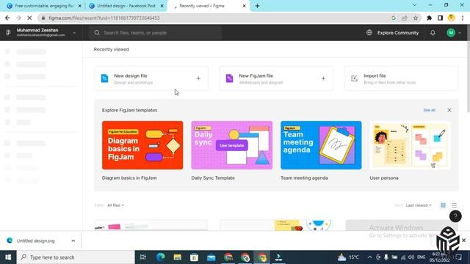Stop loading the page in Chrome

pyautogui.click(x=29, y=18)
